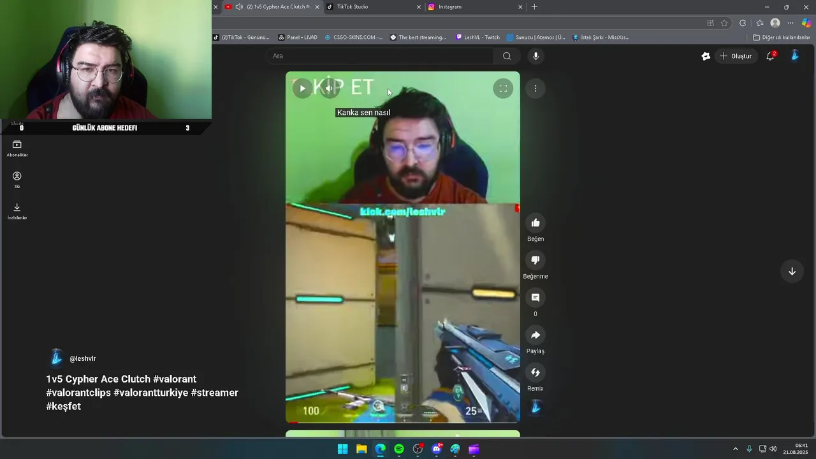Open the taskbar volume control
This screenshot has height=459, width=816.
coord(773,449)
